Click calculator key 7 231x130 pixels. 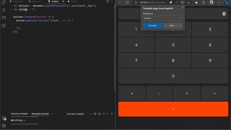point(136,60)
